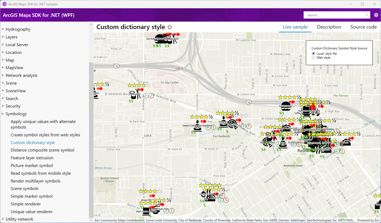Click inside the Search input field
This screenshot has height=223, width=381.
point(334,15)
